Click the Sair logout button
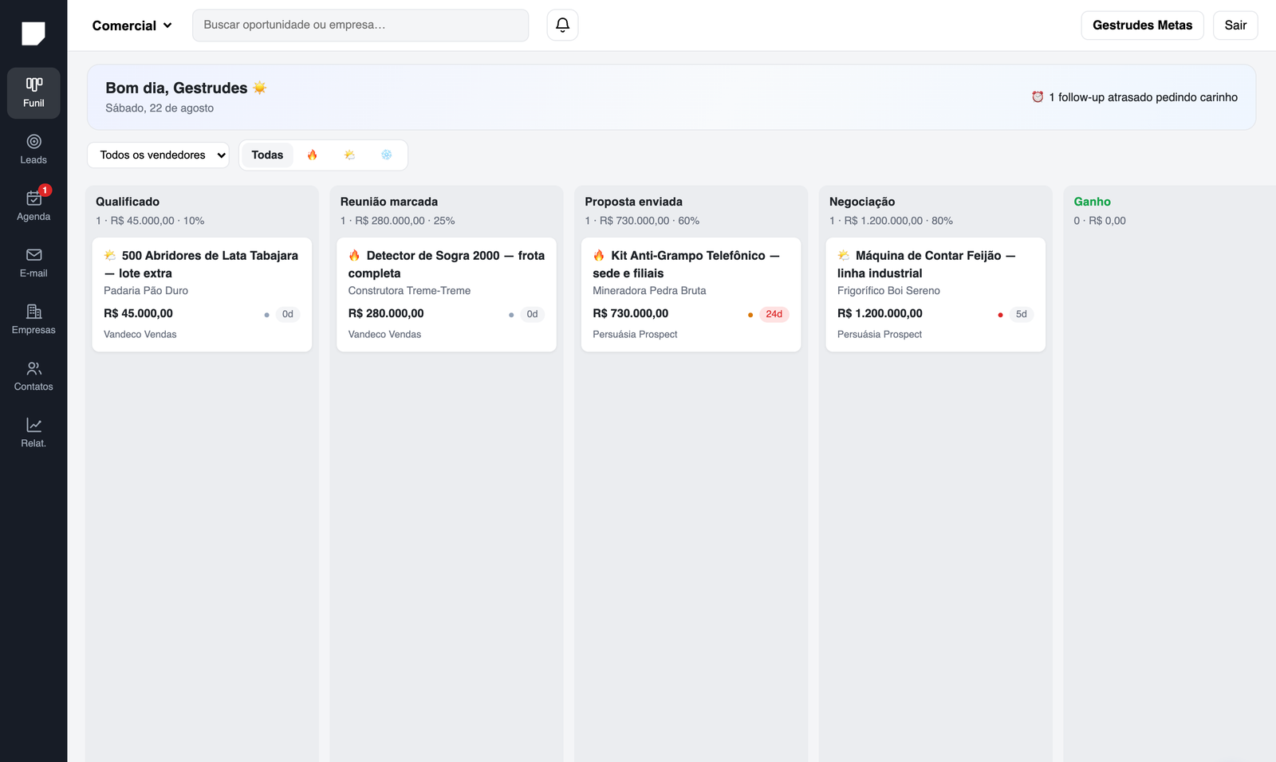The width and height of the screenshot is (1276, 762). point(1235,26)
